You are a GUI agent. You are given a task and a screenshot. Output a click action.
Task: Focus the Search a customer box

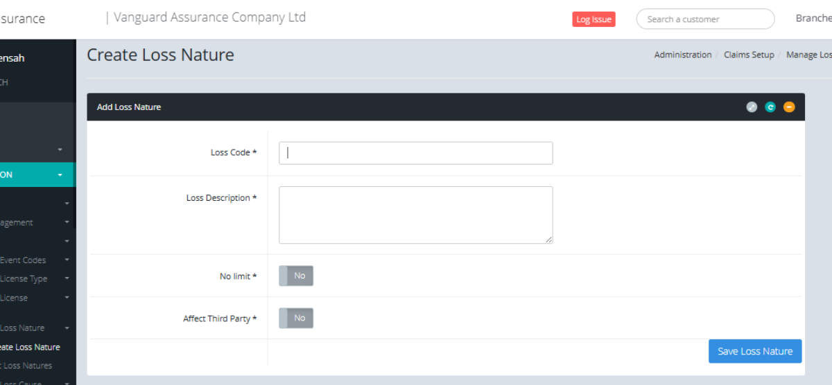(x=705, y=19)
